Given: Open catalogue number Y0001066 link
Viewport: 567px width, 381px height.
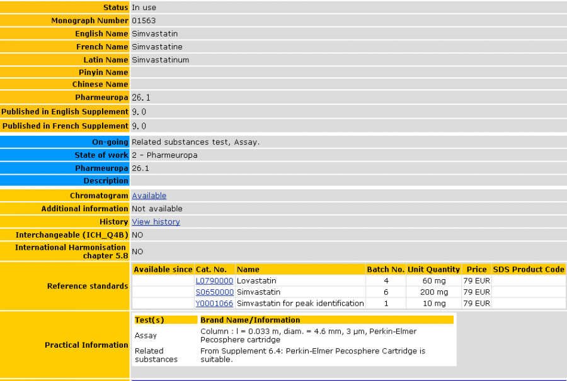Looking at the screenshot, I should tap(214, 304).
